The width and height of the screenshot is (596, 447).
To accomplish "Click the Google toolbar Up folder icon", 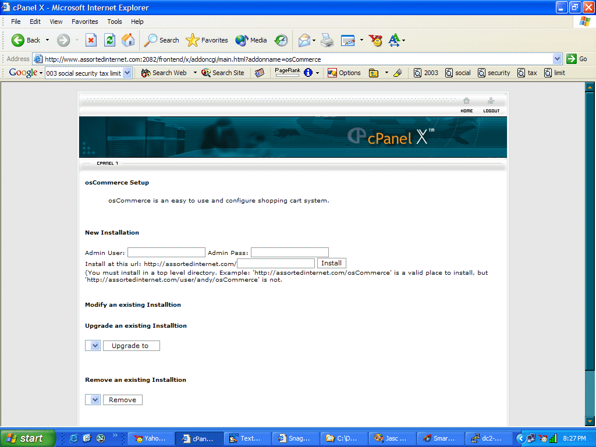I will coord(374,73).
